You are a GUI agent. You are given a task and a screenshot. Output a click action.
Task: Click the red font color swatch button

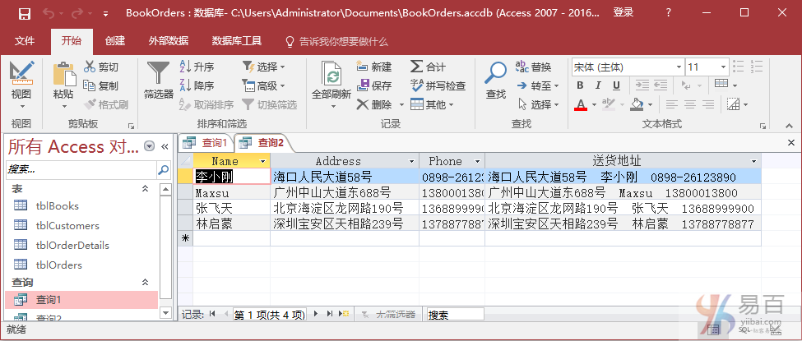click(x=581, y=105)
